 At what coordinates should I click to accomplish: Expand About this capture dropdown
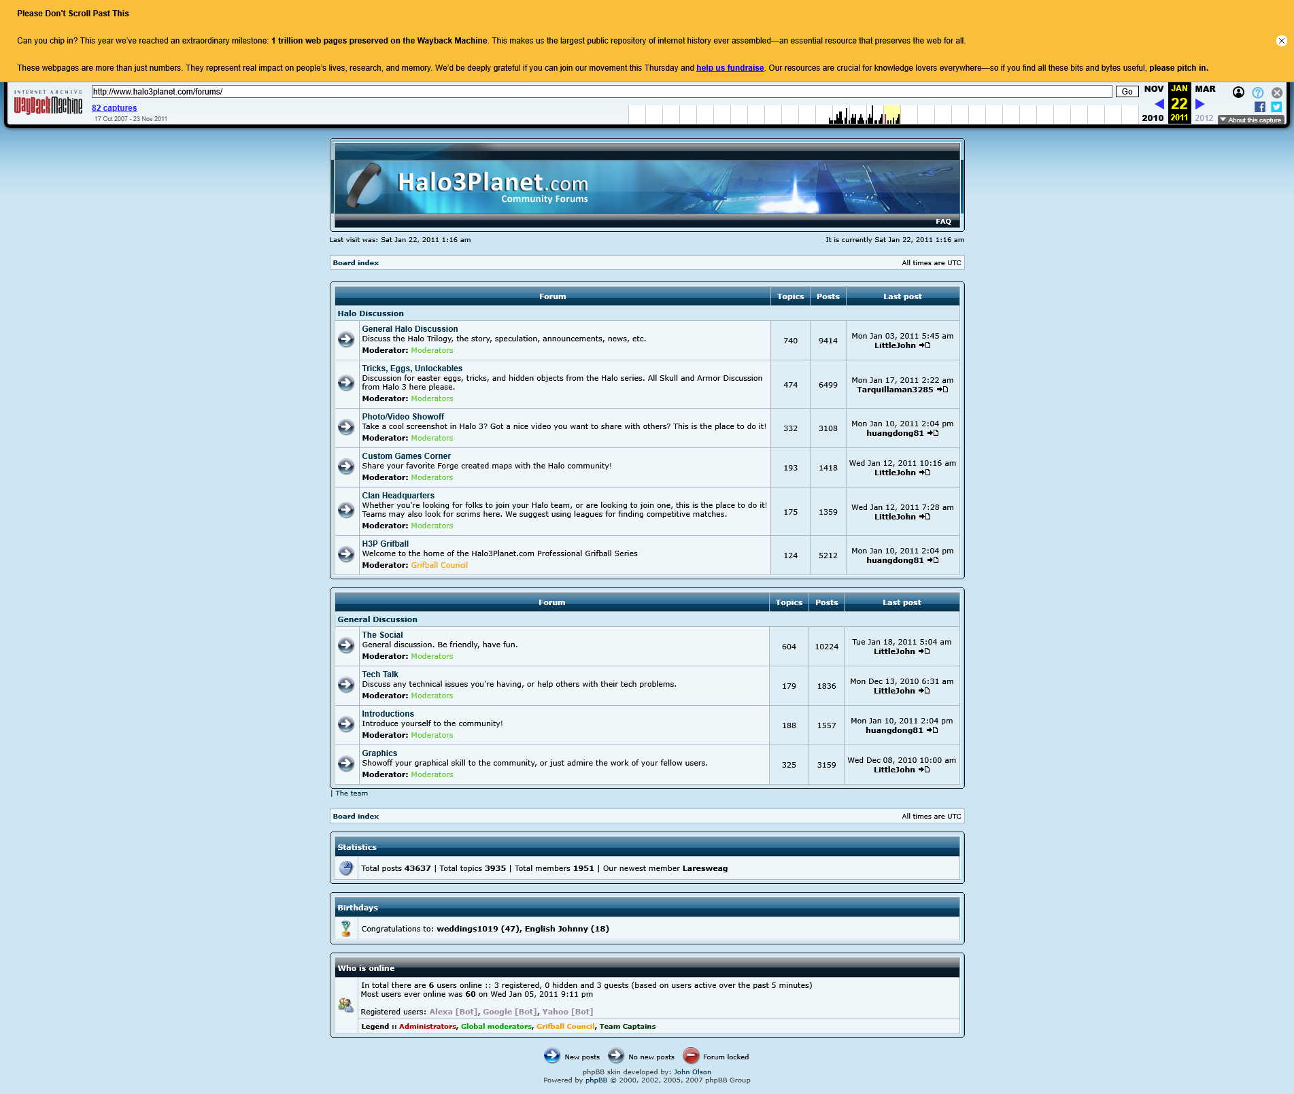1250,120
